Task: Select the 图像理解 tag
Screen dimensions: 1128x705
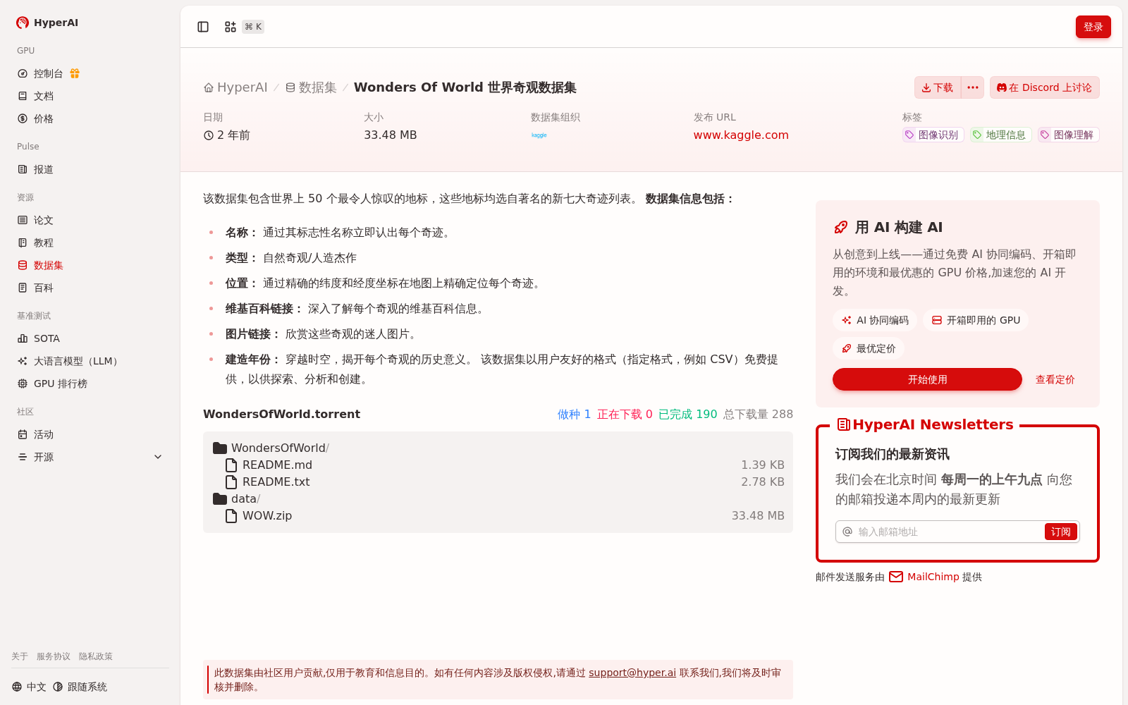Action: 1068,135
